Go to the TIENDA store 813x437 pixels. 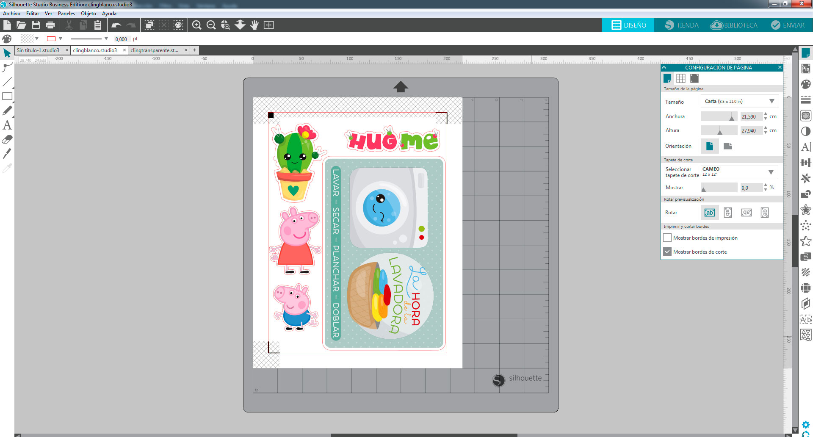[x=681, y=25]
